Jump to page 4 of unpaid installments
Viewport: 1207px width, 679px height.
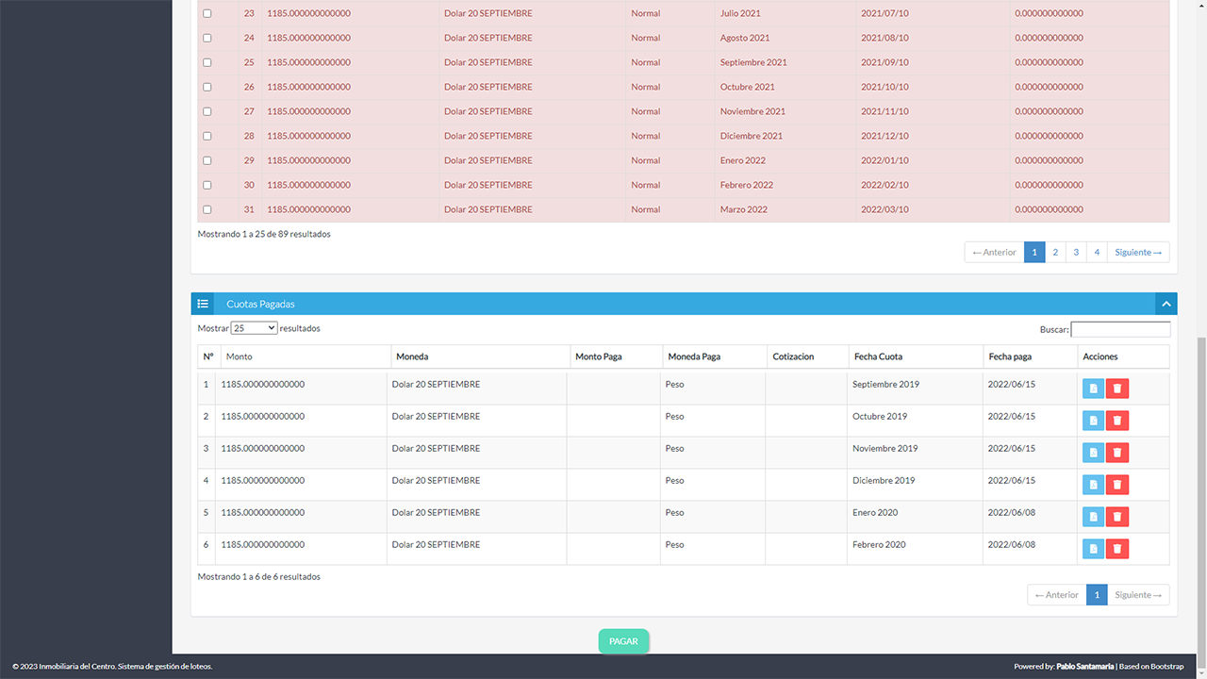click(x=1097, y=252)
